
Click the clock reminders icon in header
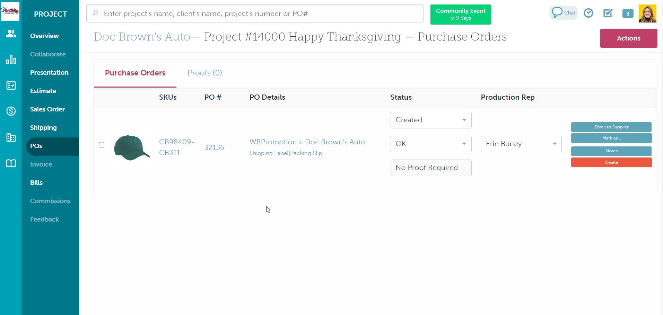(588, 13)
